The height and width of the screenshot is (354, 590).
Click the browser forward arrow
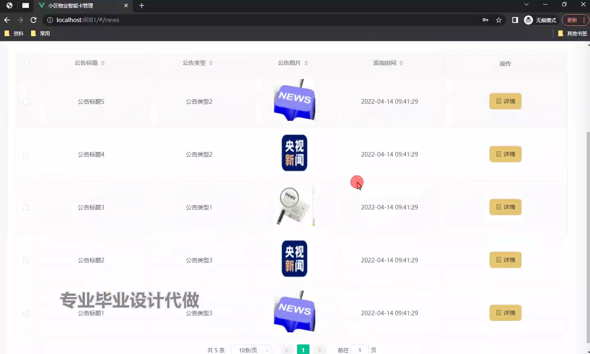20,20
